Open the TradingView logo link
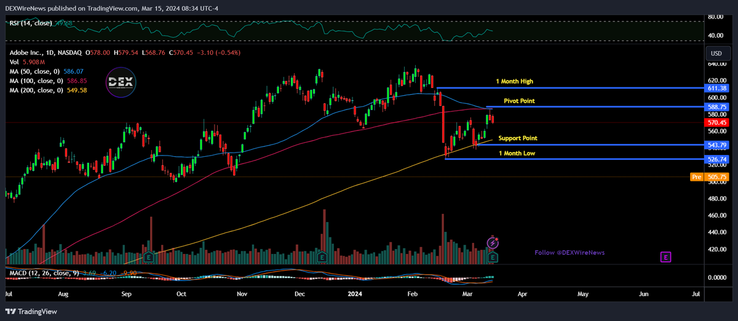The height and width of the screenshot is (321, 738). click(30, 311)
